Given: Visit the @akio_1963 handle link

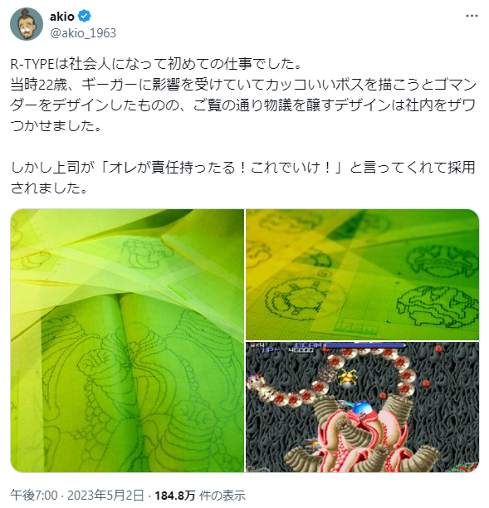Looking at the screenshot, I should tap(83, 33).
